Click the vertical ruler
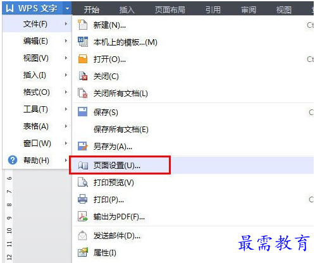The height and width of the screenshot is (263, 315). click(x=9, y=216)
